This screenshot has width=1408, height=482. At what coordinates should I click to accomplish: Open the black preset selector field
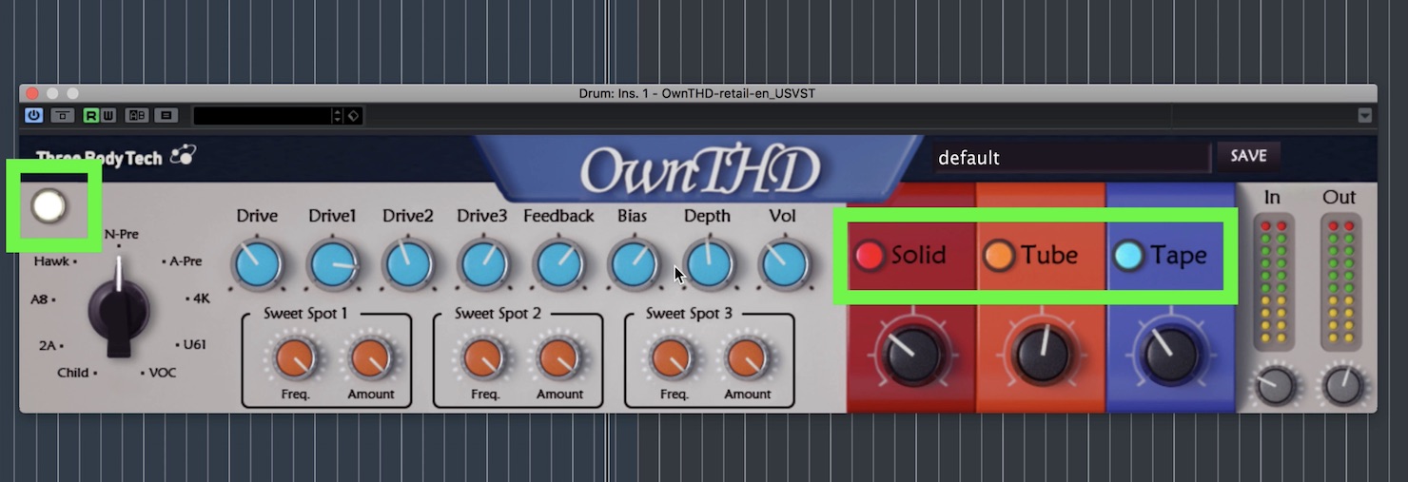tap(262, 116)
